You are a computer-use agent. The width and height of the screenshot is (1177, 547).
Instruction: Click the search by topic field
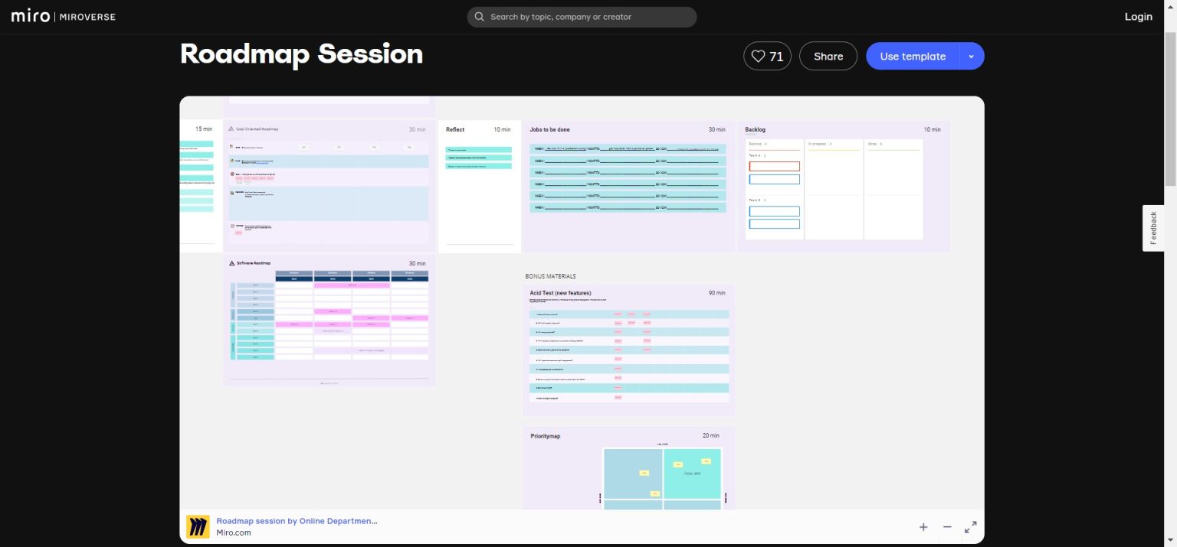(582, 17)
